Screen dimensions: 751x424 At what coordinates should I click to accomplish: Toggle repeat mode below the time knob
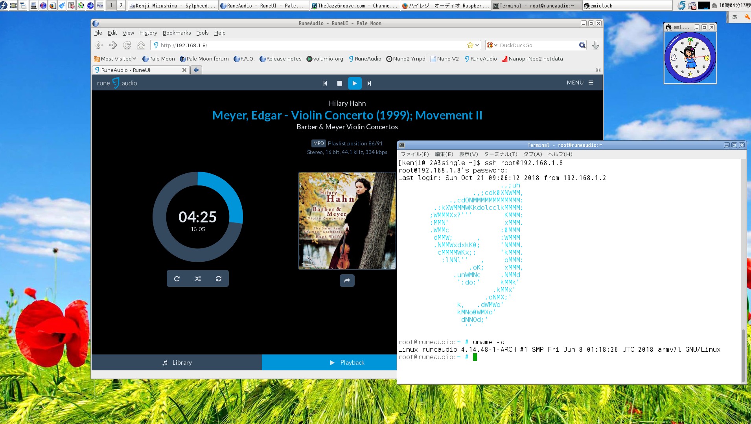[x=177, y=279]
